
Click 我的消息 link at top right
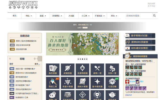click(x=151, y=4)
